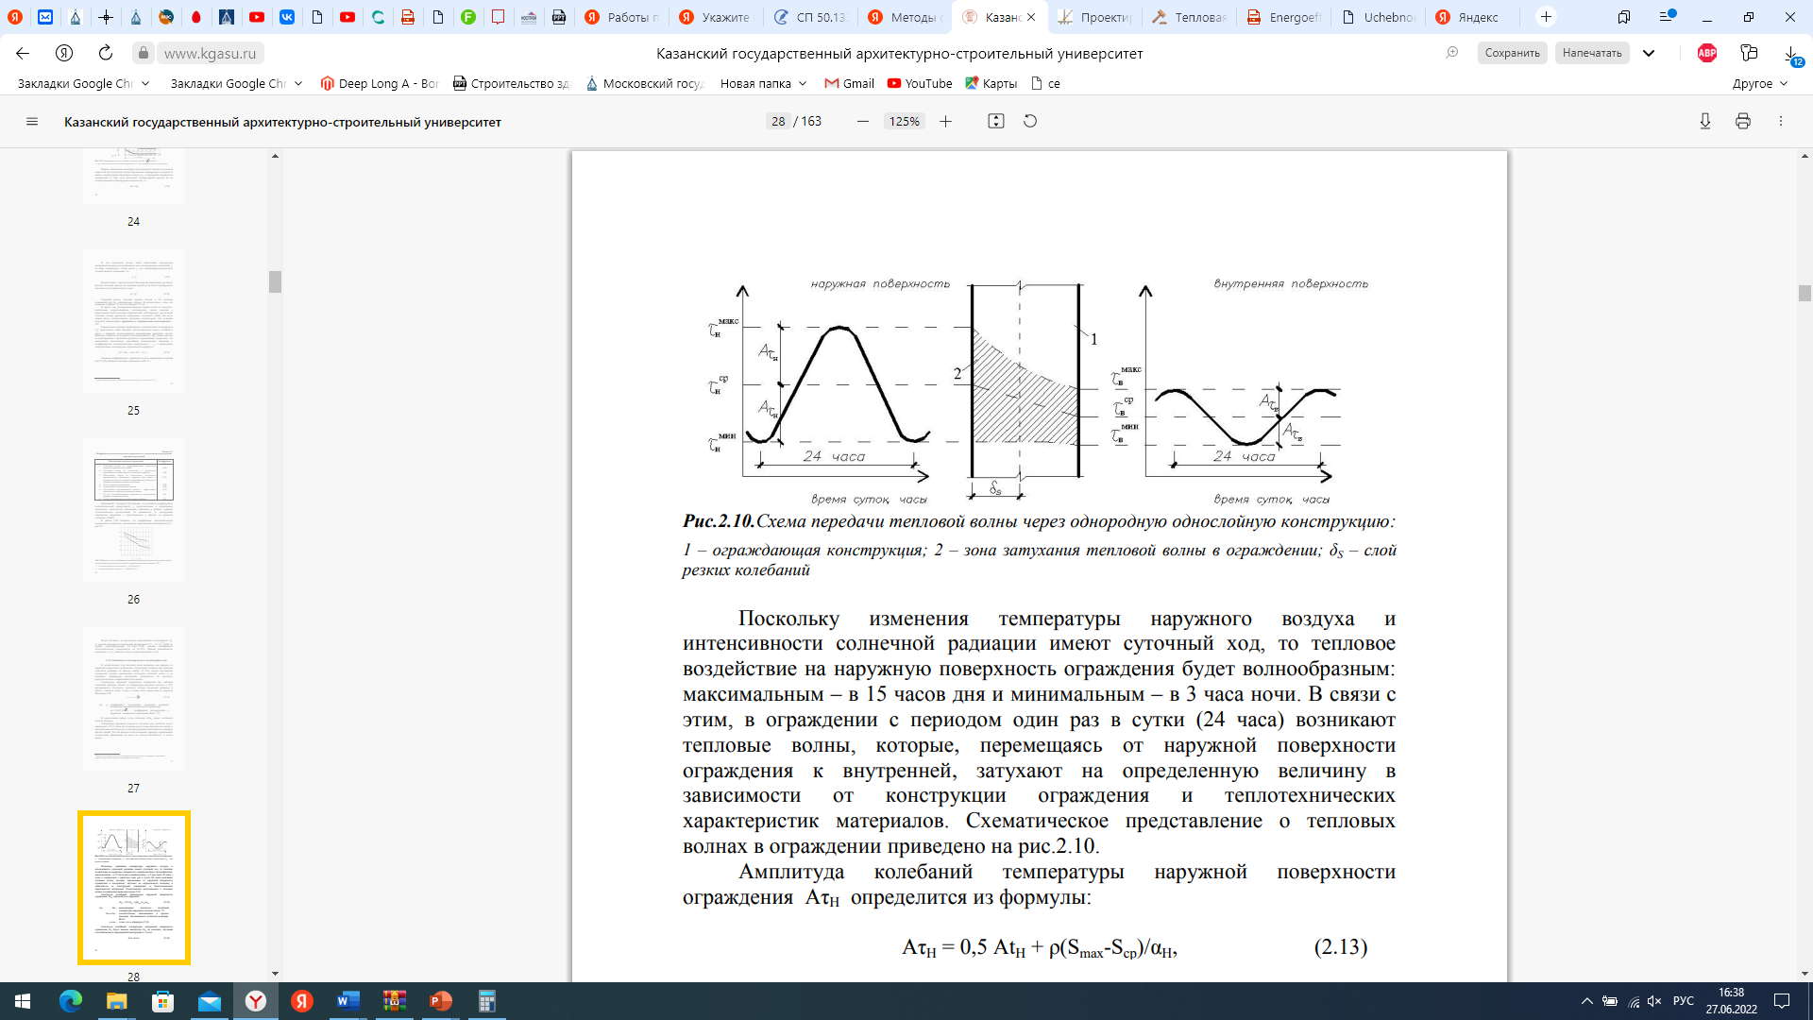Open the Deep Long A bookmark
Screen dimensions: 1813x1020
coord(380,83)
